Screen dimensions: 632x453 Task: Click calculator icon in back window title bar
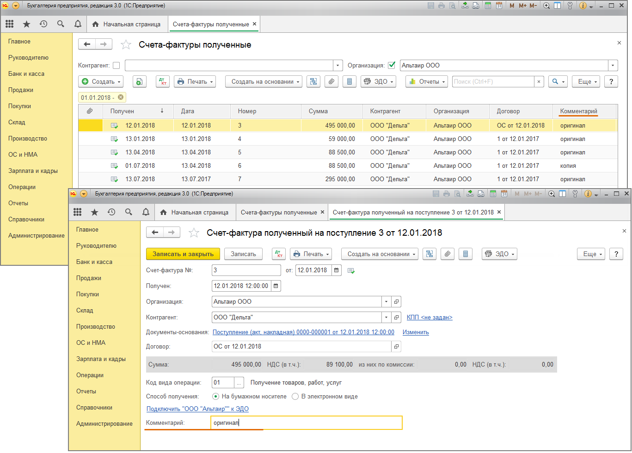pos(488,6)
